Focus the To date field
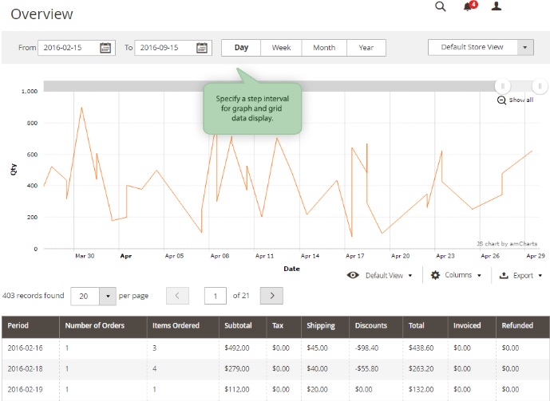The width and height of the screenshot is (550, 401). (x=173, y=48)
